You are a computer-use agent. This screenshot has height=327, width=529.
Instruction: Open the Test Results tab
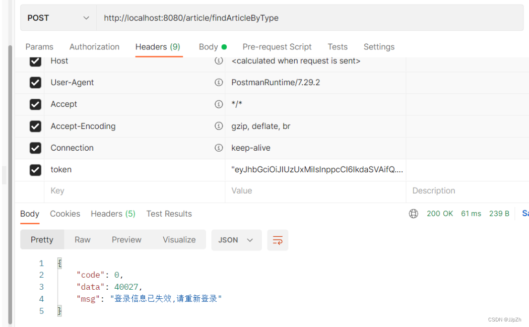(x=169, y=214)
